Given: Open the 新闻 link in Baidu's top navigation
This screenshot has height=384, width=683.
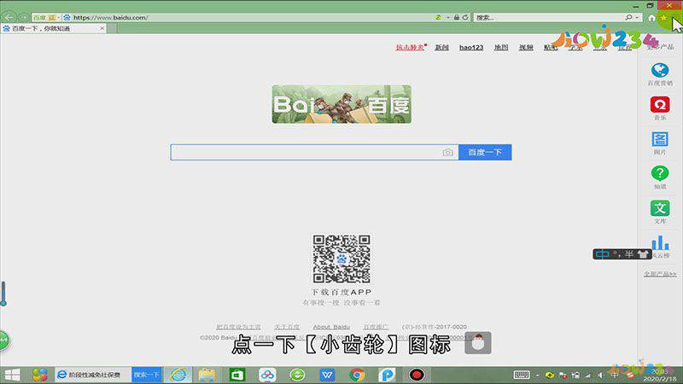Looking at the screenshot, I should click(x=441, y=47).
